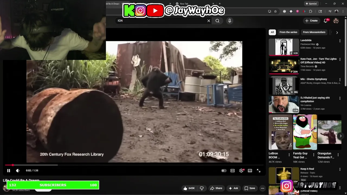Bookmark this page with the star
This screenshot has height=195, width=347.
pyautogui.click(x=275, y=11)
